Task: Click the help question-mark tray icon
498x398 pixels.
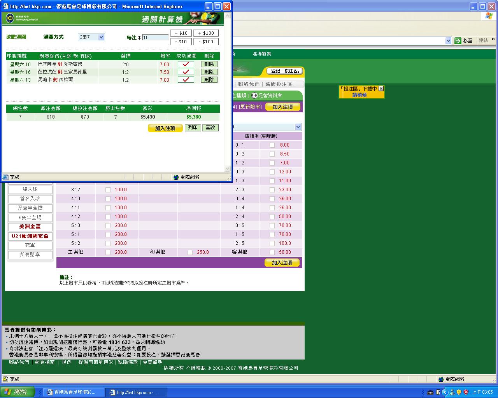Action: pyautogui.click(x=438, y=392)
